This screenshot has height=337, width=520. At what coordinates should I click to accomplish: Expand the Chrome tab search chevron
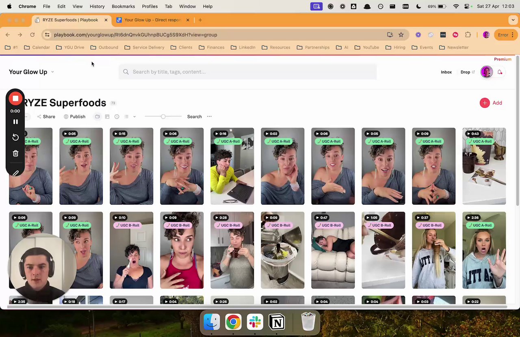[513, 20]
